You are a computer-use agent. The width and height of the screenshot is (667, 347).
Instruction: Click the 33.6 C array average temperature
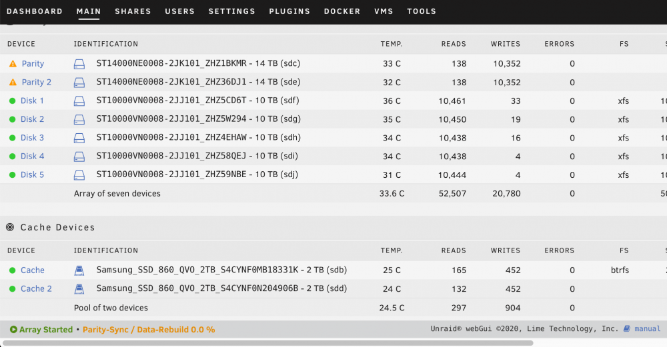[392, 194]
